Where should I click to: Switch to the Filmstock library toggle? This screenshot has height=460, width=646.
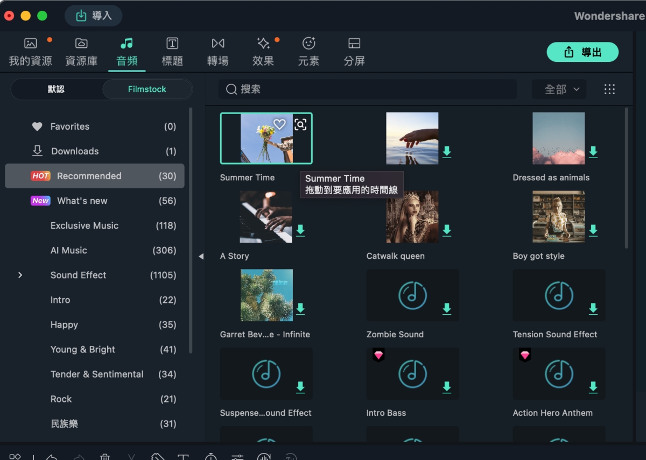[147, 89]
